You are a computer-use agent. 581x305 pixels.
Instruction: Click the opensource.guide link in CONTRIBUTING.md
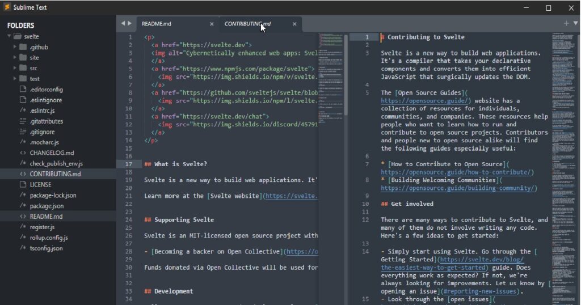click(426, 101)
